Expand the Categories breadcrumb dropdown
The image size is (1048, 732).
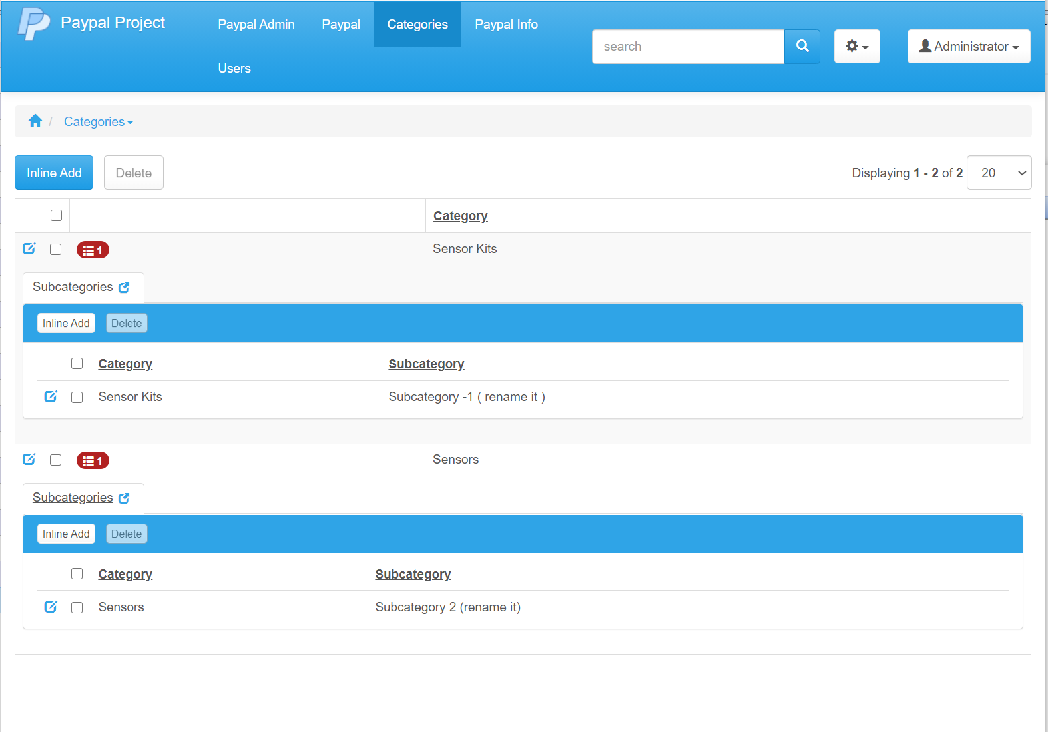click(99, 122)
